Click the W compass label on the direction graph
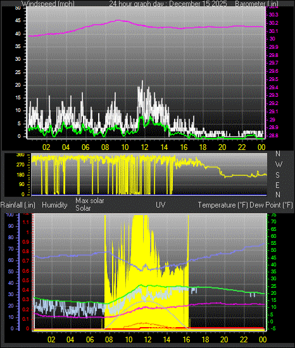 click(279, 165)
